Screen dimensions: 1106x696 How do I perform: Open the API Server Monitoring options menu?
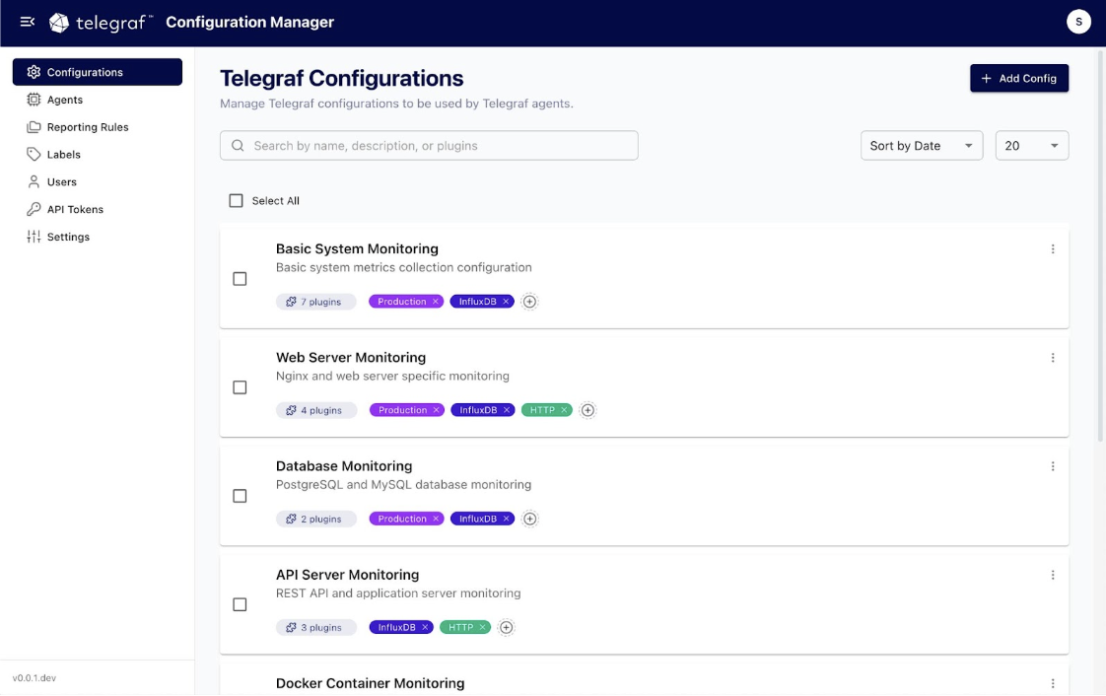1053,575
